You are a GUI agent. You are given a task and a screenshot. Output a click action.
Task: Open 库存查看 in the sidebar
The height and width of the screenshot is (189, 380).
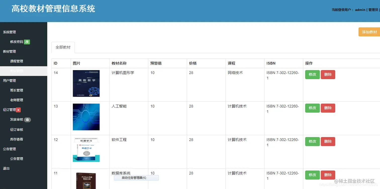coord(17,139)
